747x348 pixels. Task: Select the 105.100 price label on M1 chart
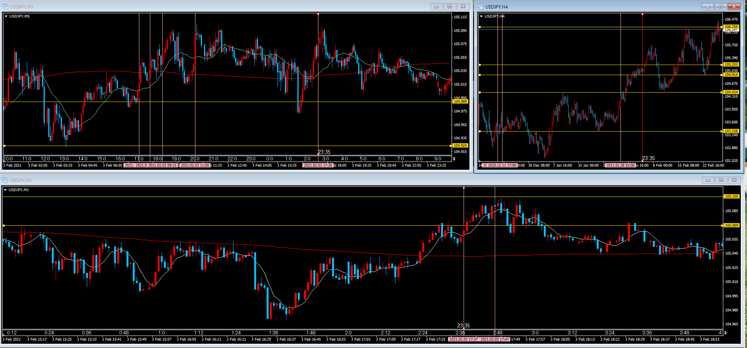point(731,197)
